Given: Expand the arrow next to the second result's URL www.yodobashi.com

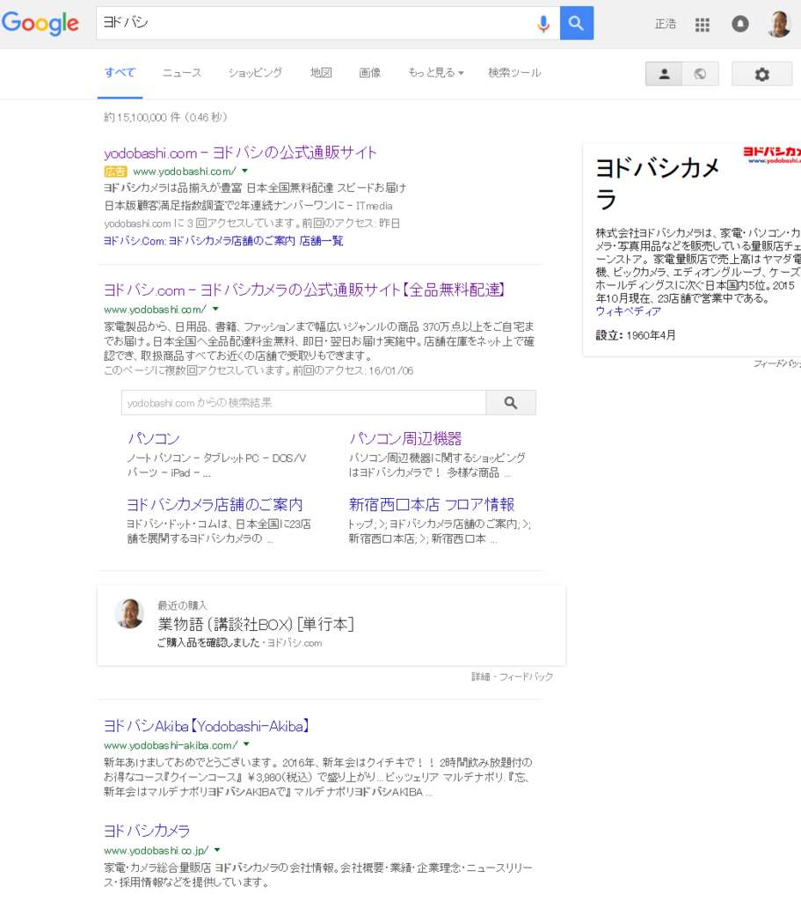Looking at the screenshot, I should point(216,309).
